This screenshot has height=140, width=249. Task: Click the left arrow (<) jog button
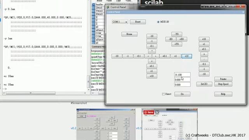[x=148, y=56]
